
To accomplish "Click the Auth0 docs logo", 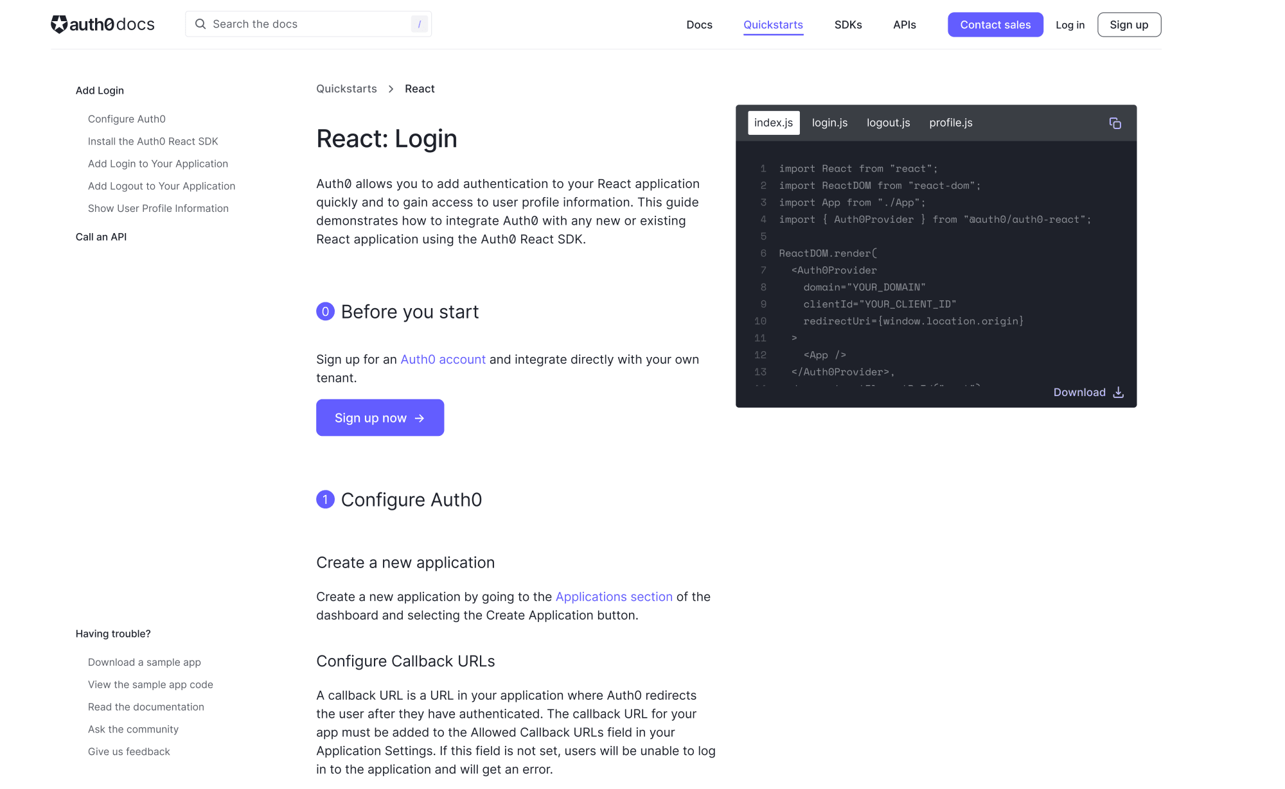I will (103, 24).
